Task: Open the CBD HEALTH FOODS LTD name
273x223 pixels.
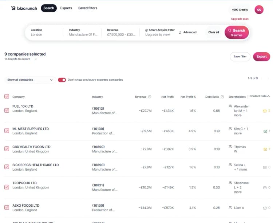Action: 31,147
